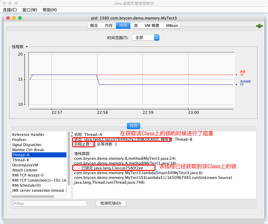Viewport: 268px width, 224px height.
Task: Switch to the 类 tab
Action: point(136,26)
